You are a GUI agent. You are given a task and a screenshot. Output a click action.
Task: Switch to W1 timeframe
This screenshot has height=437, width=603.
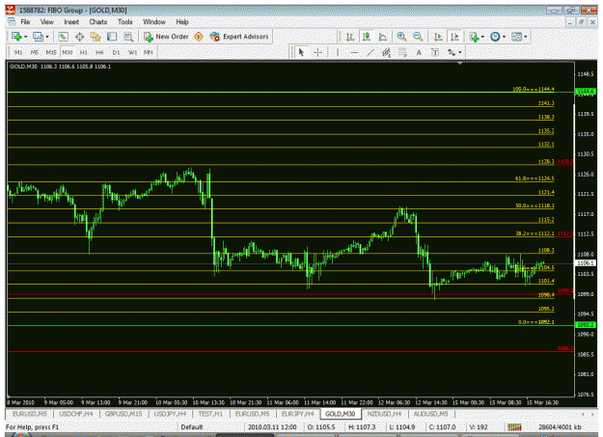(x=132, y=52)
